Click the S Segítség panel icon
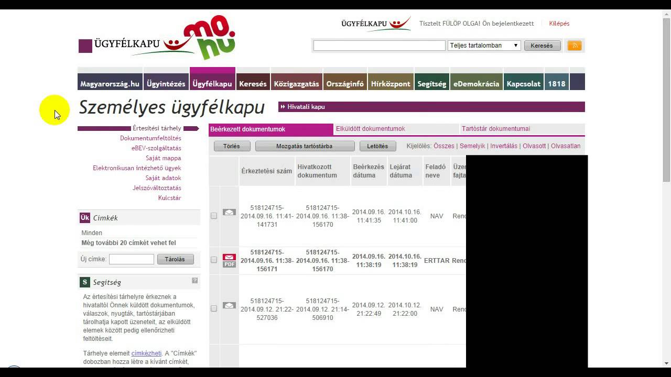 click(x=85, y=282)
